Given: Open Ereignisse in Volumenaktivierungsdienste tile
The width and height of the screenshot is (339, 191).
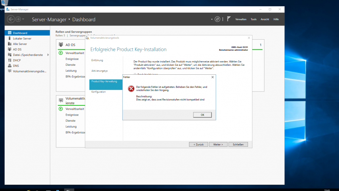Looking at the screenshot, I should [x=72, y=115].
